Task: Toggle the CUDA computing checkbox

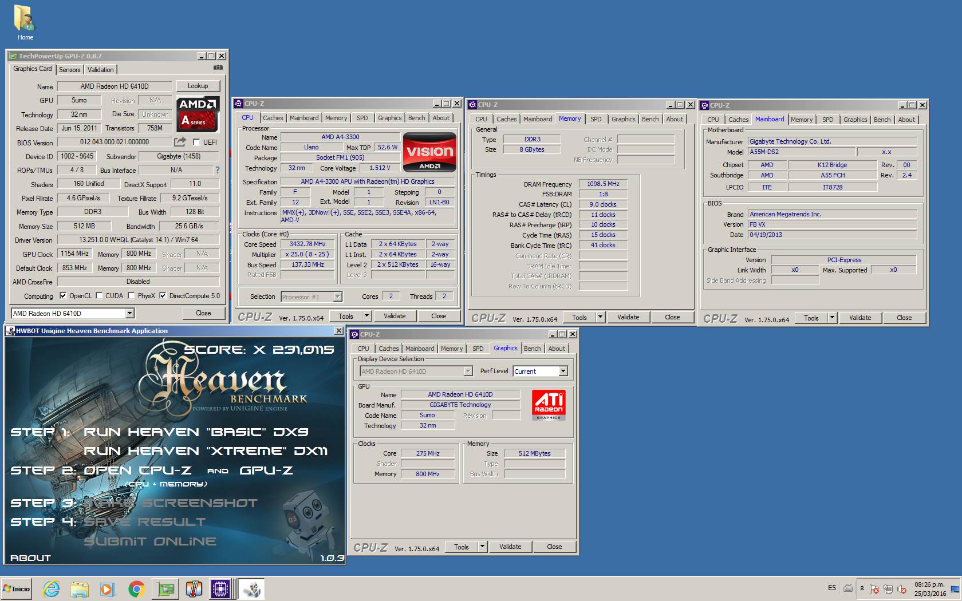Action: [100, 296]
